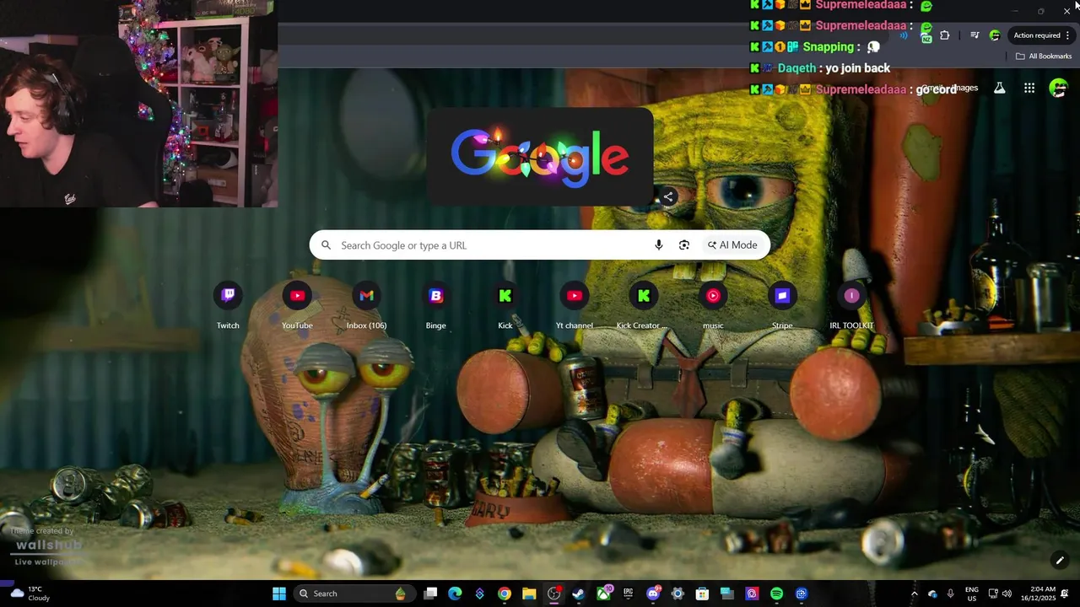The width and height of the screenshot is (1080, 607).
Task: Open File Explorer from the taskbar
Action: (529, 594)
